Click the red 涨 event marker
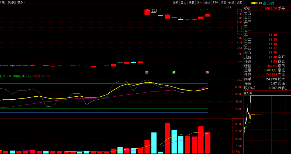 coord(207,72)
